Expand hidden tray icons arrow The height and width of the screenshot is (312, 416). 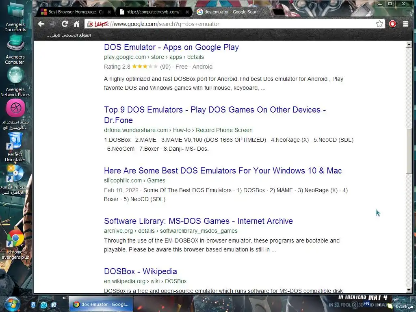(379, 305)
